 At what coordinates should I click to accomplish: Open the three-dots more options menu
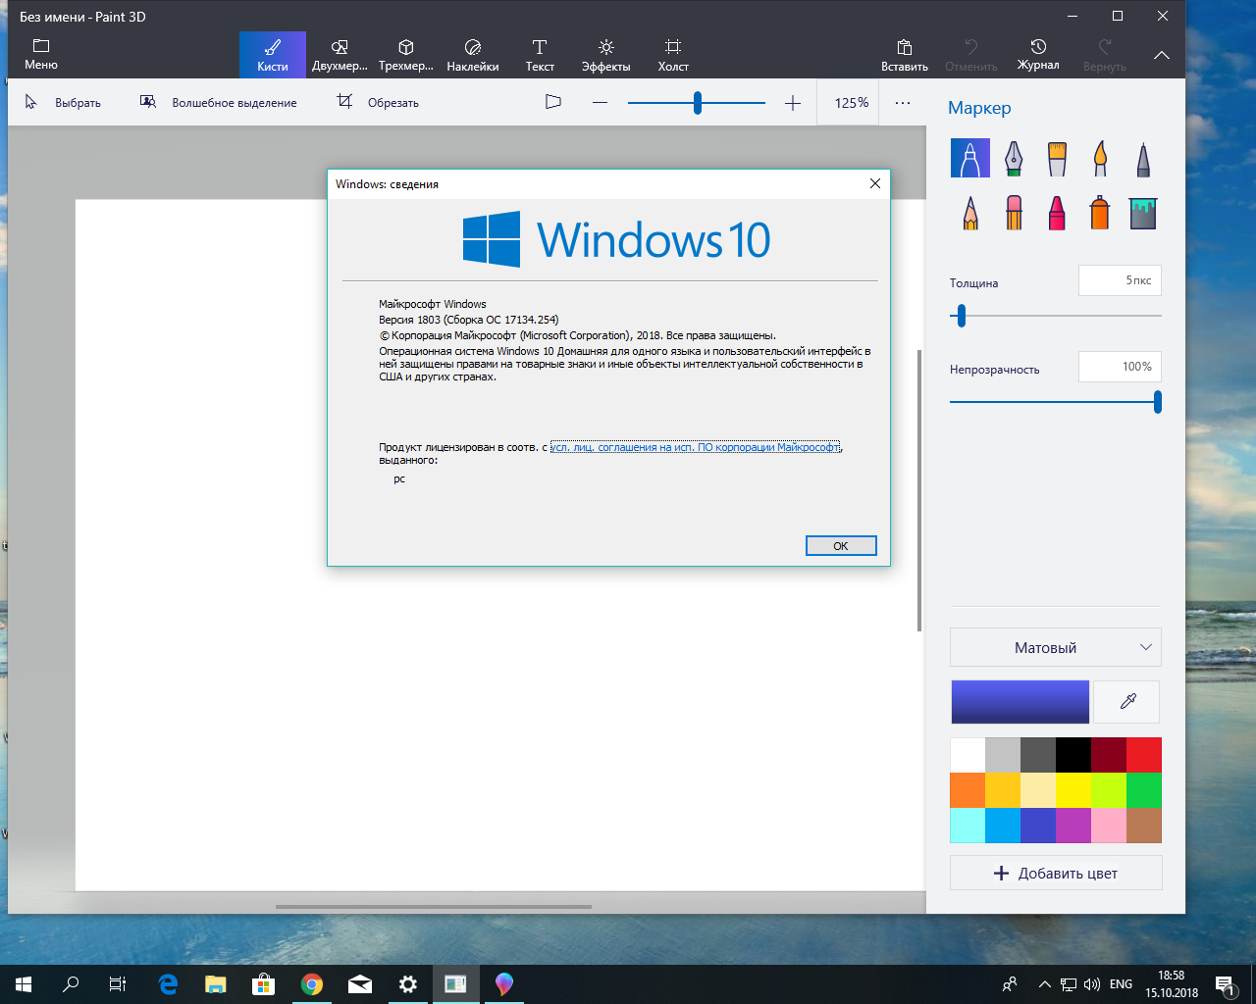click(903, 103)
